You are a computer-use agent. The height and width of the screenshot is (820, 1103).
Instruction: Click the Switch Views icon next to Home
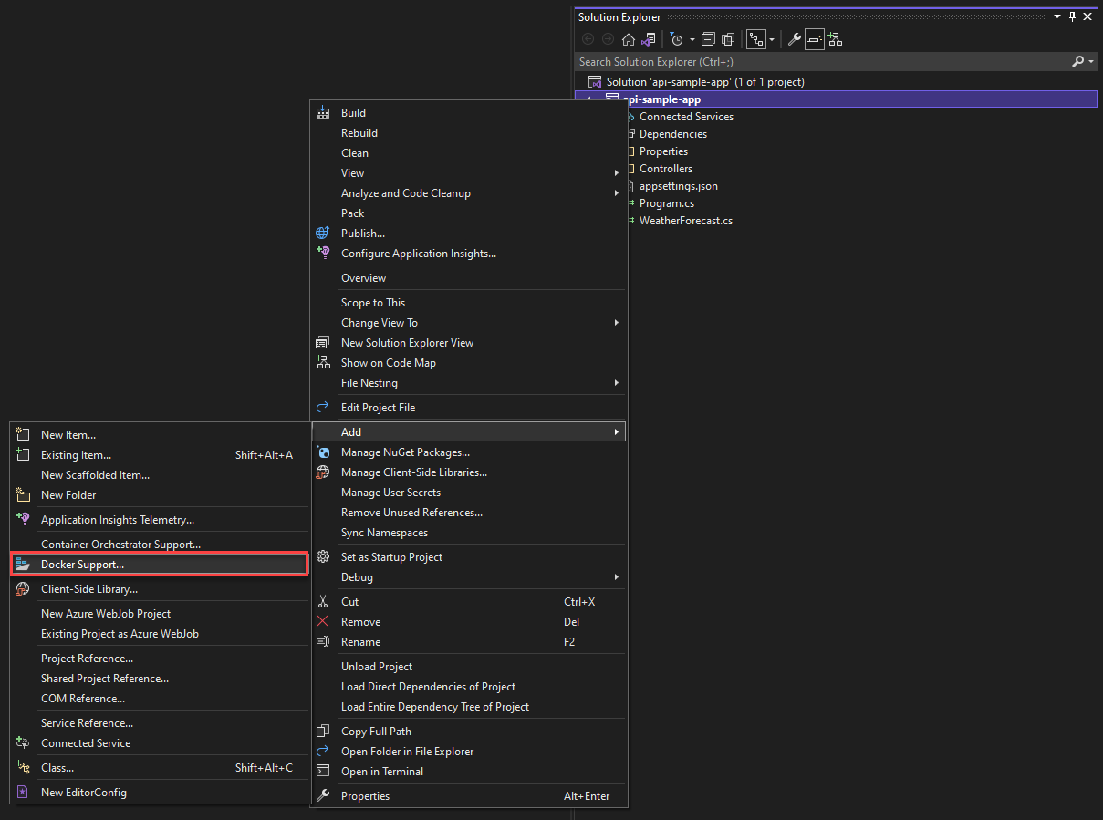tap(649, 39)
